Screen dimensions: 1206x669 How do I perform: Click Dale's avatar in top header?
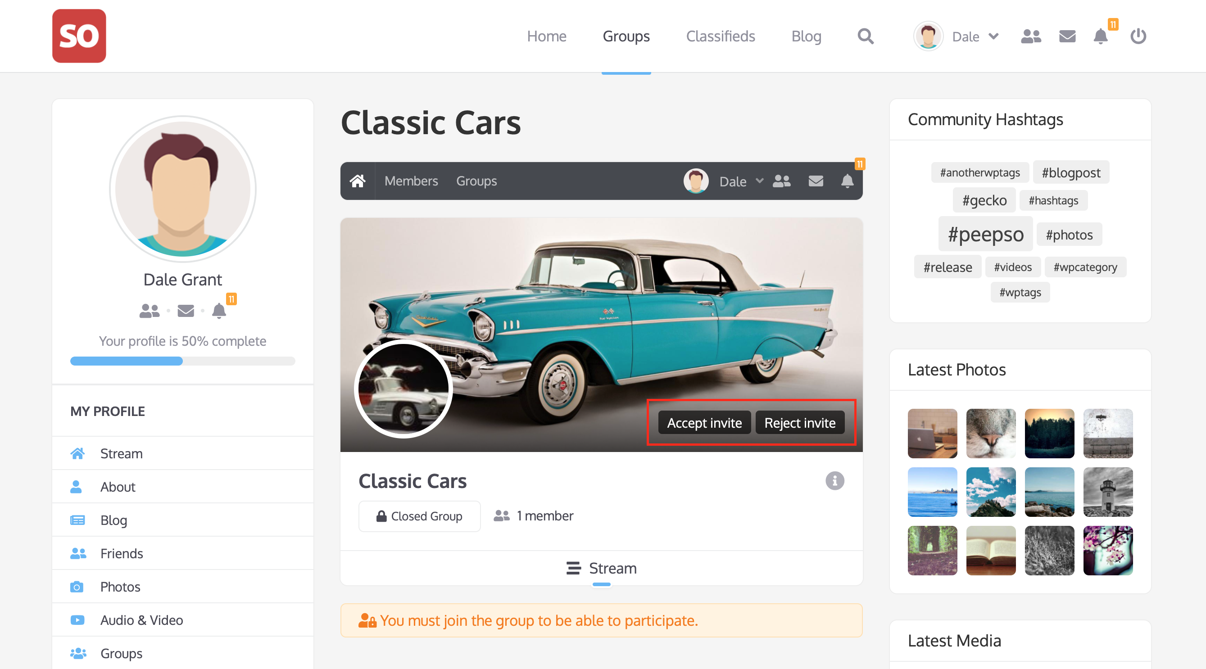click(x=928, y=36)
